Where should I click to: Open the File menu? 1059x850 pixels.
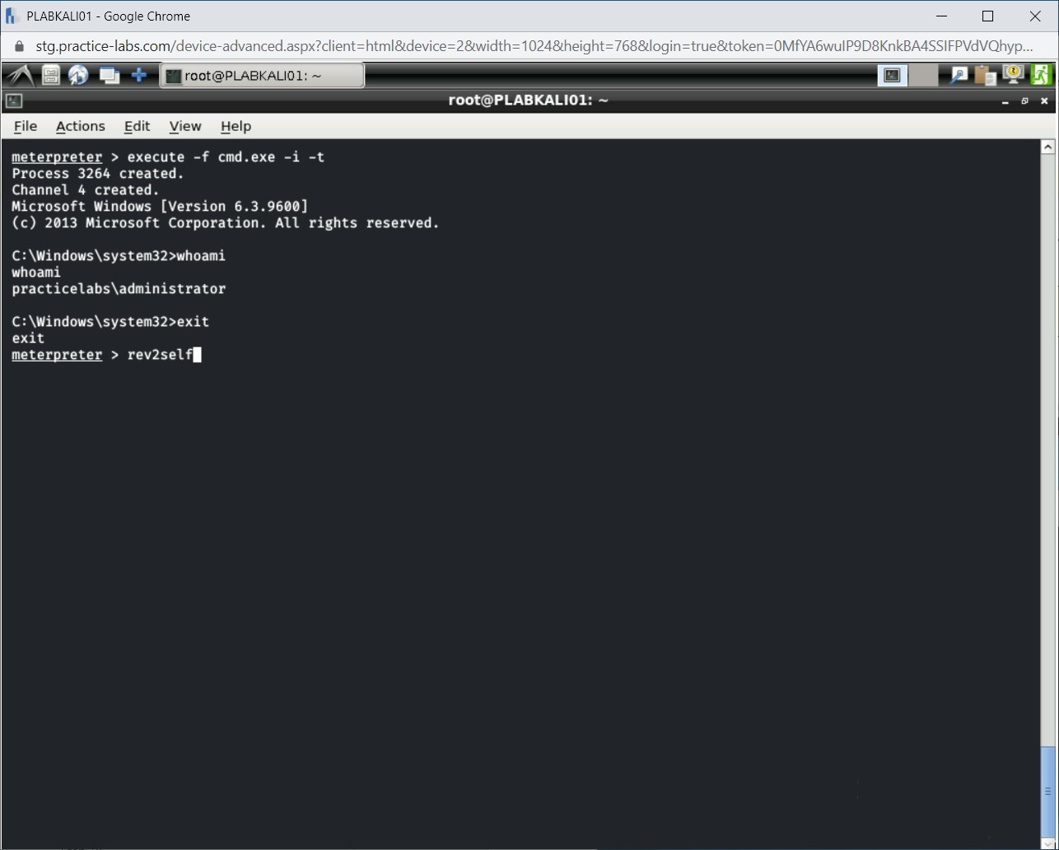tap(26, 126)
